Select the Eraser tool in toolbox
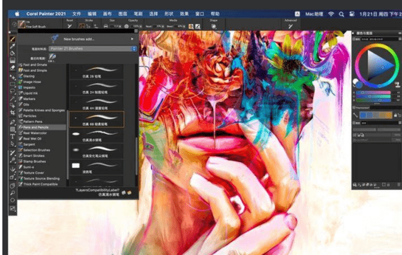The image size is (402, 255). [x=12, y=68]
